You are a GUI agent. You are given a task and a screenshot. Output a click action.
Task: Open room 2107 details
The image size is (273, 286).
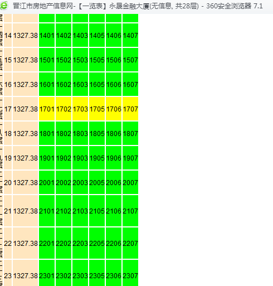[130, 211]
